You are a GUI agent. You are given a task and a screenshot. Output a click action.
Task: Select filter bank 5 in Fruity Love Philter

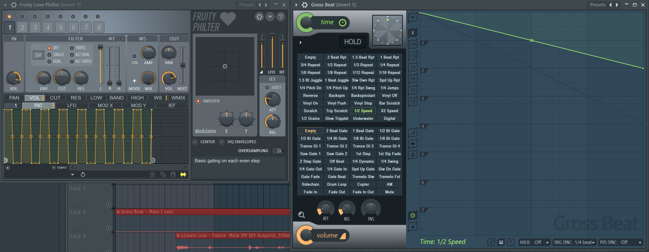tap(61, 27)
